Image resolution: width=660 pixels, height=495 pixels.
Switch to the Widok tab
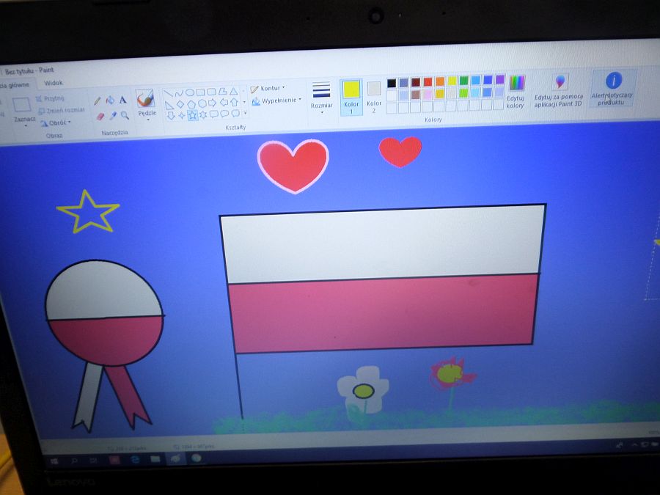pos(53,84)
